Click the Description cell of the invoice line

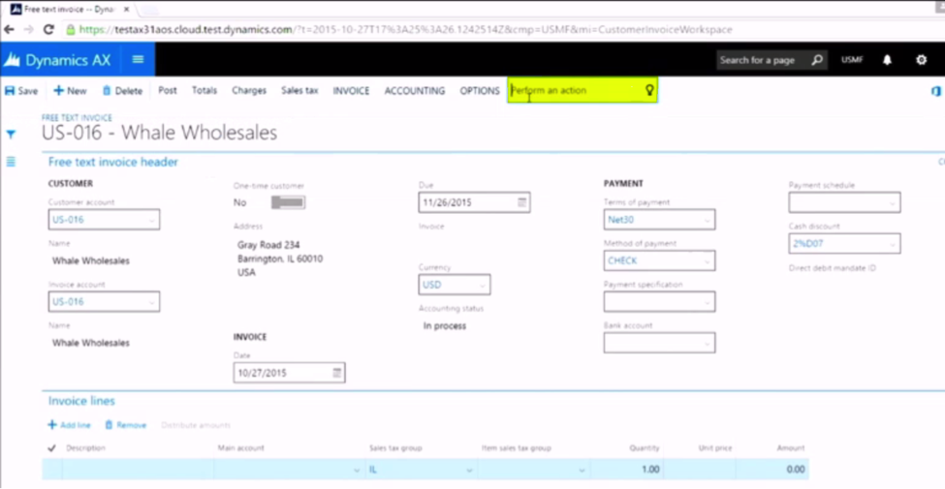[138, 470]
